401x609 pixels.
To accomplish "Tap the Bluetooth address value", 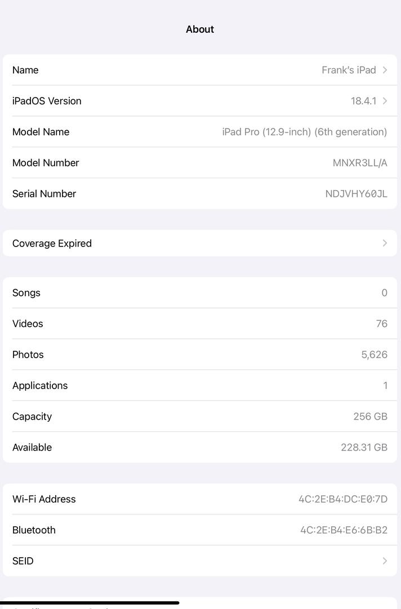I will [x=344, y=530].
